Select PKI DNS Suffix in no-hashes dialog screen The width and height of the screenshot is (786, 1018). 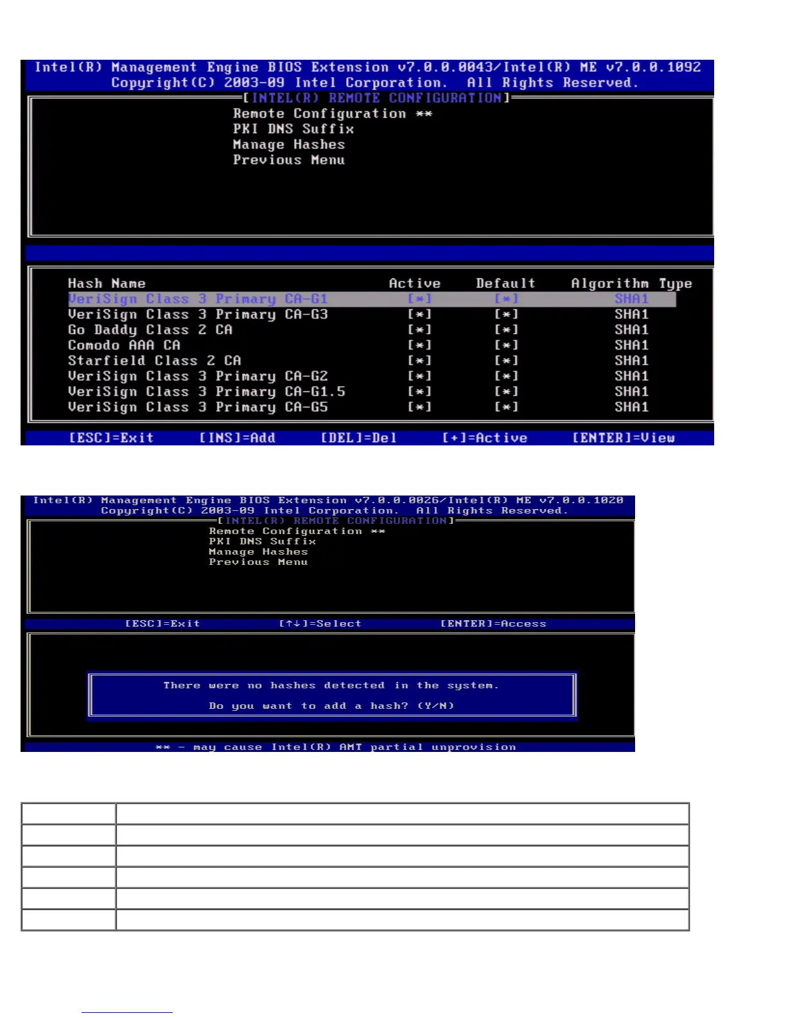click(x=262, y=542)
